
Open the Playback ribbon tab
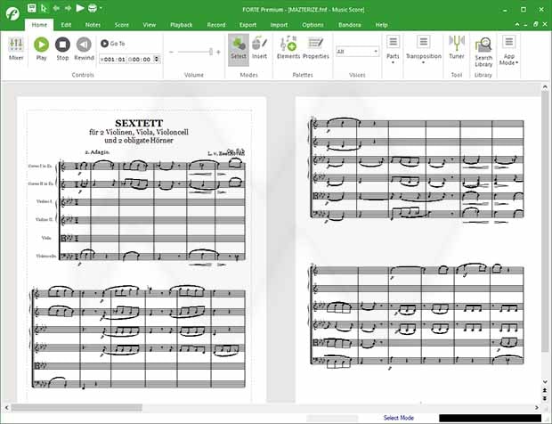pos(182,25)
